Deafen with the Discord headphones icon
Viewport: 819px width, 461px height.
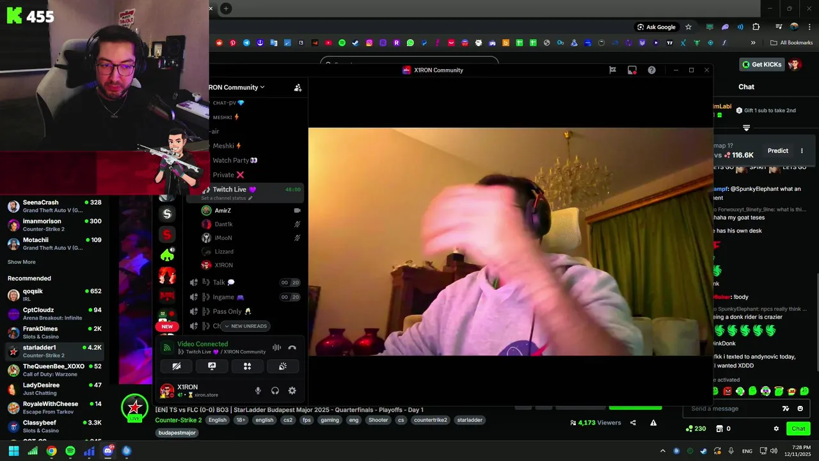coord(275,391)
